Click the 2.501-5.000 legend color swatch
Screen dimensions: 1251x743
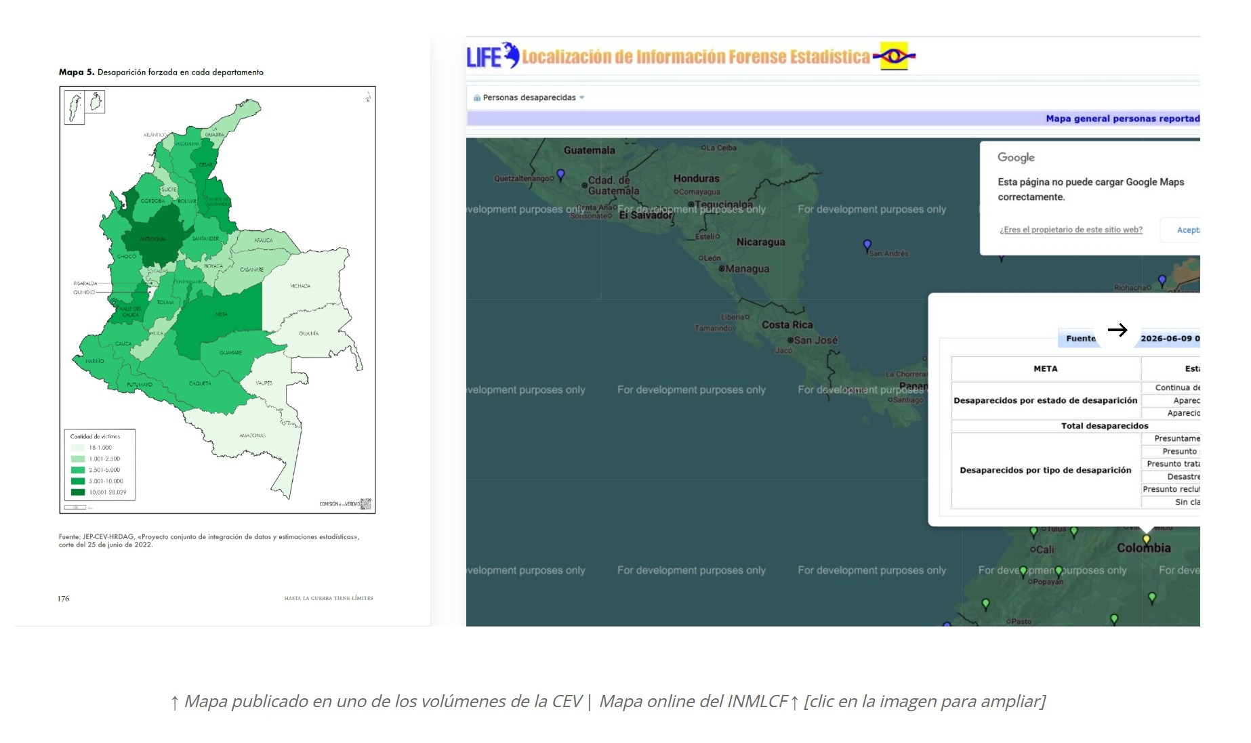(78, 470)
